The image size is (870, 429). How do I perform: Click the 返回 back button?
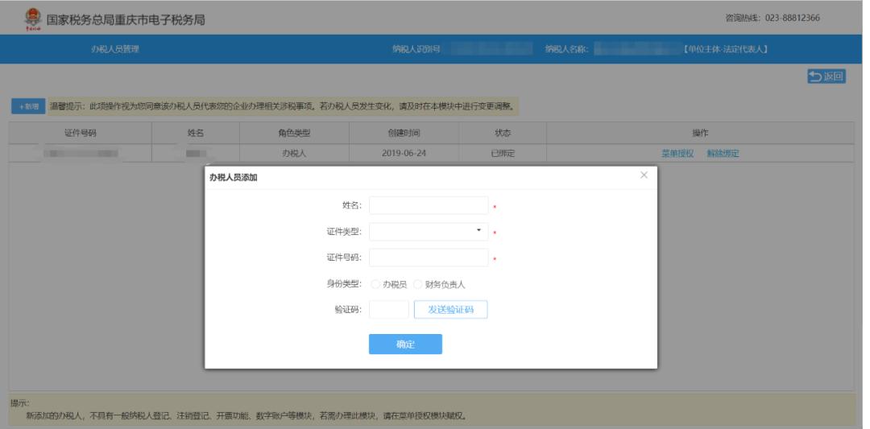[x=826, y=76]
